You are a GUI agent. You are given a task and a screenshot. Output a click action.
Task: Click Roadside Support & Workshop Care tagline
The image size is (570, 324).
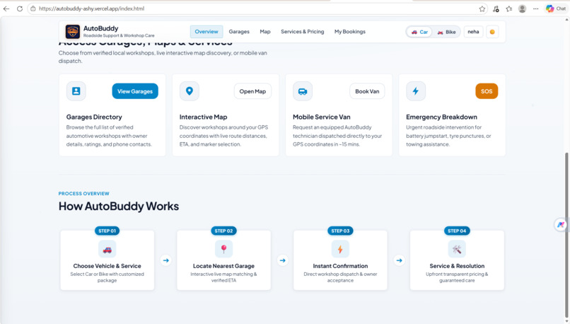click(119, 35)
